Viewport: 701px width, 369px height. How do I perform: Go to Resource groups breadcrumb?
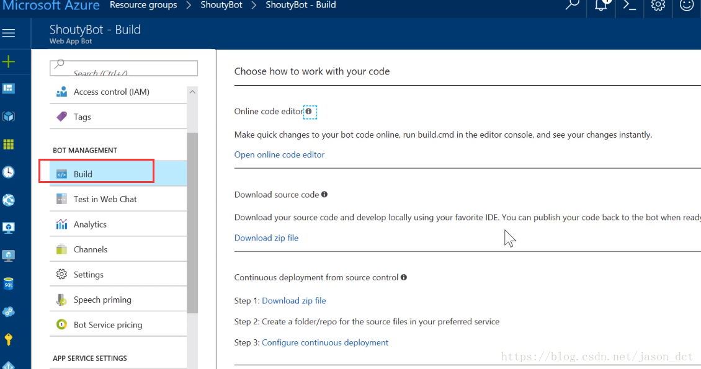(143, 5)
